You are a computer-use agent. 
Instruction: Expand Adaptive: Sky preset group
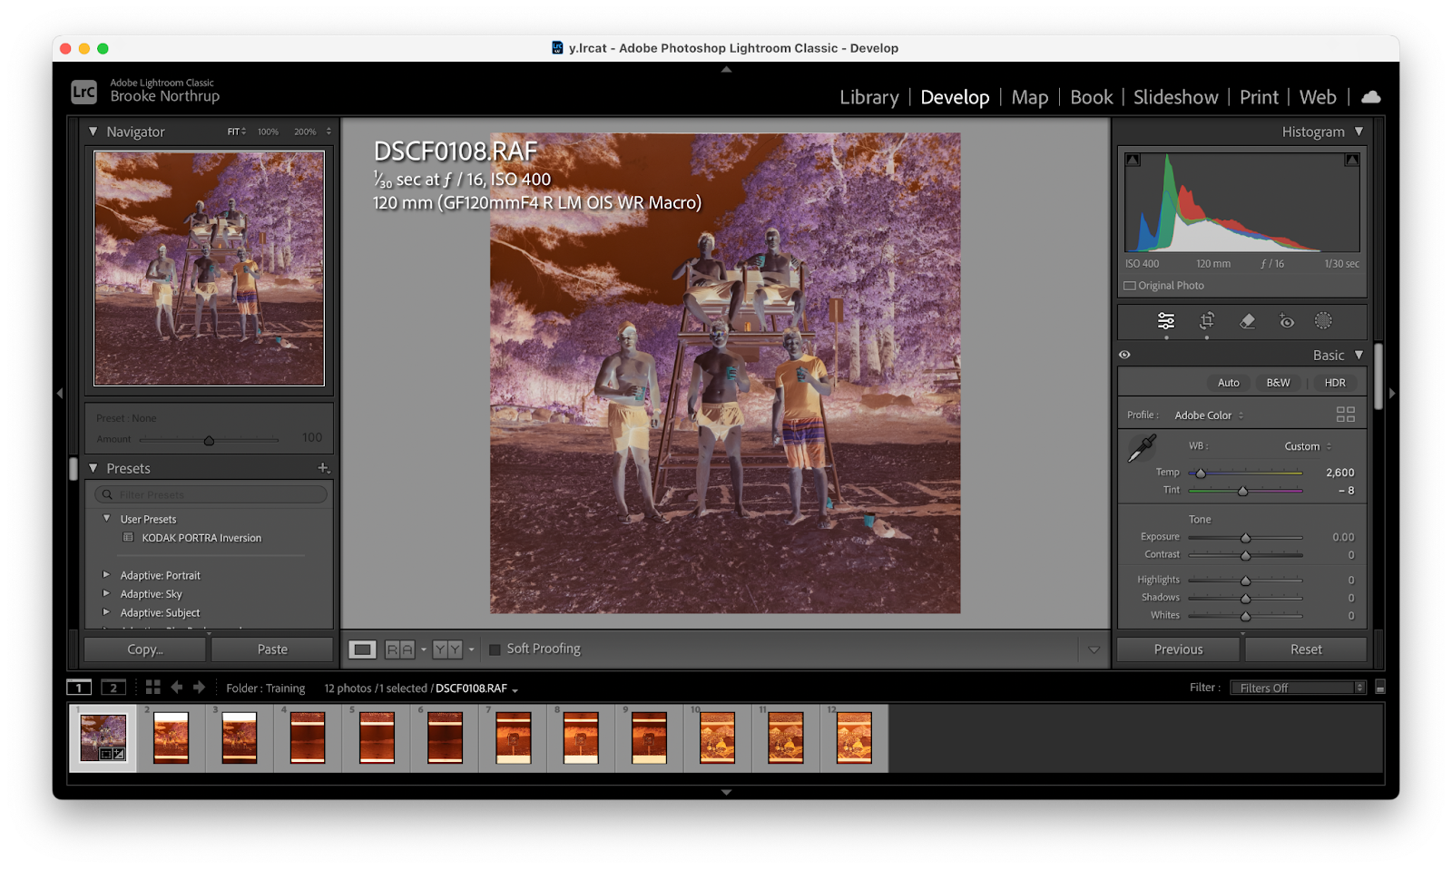(106, 594)
